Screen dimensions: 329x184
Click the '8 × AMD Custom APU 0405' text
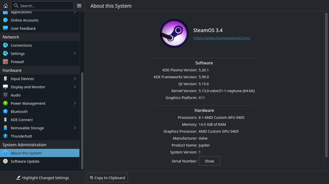[222, 117]
